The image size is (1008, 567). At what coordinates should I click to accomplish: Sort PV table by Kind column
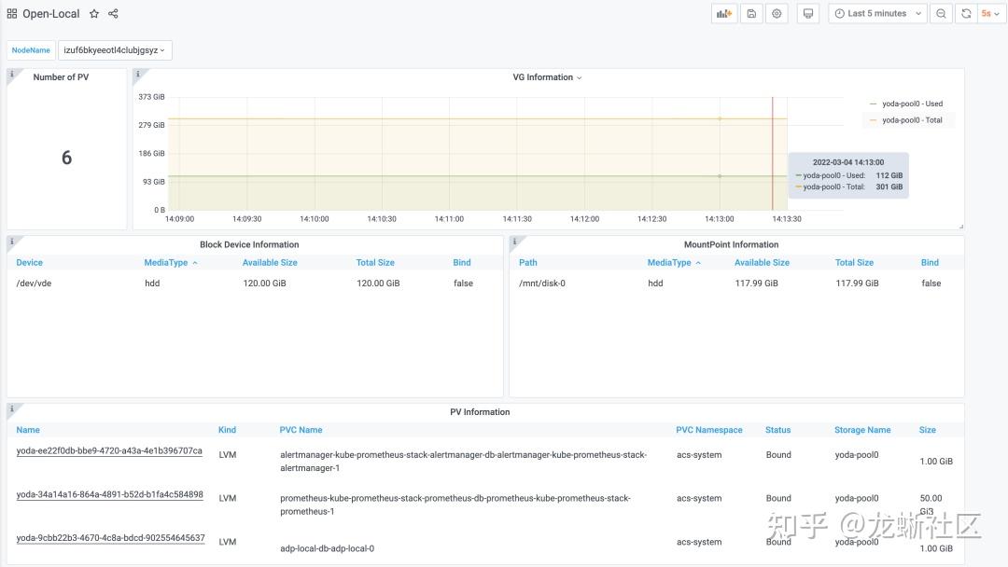(x=227, y=430)
